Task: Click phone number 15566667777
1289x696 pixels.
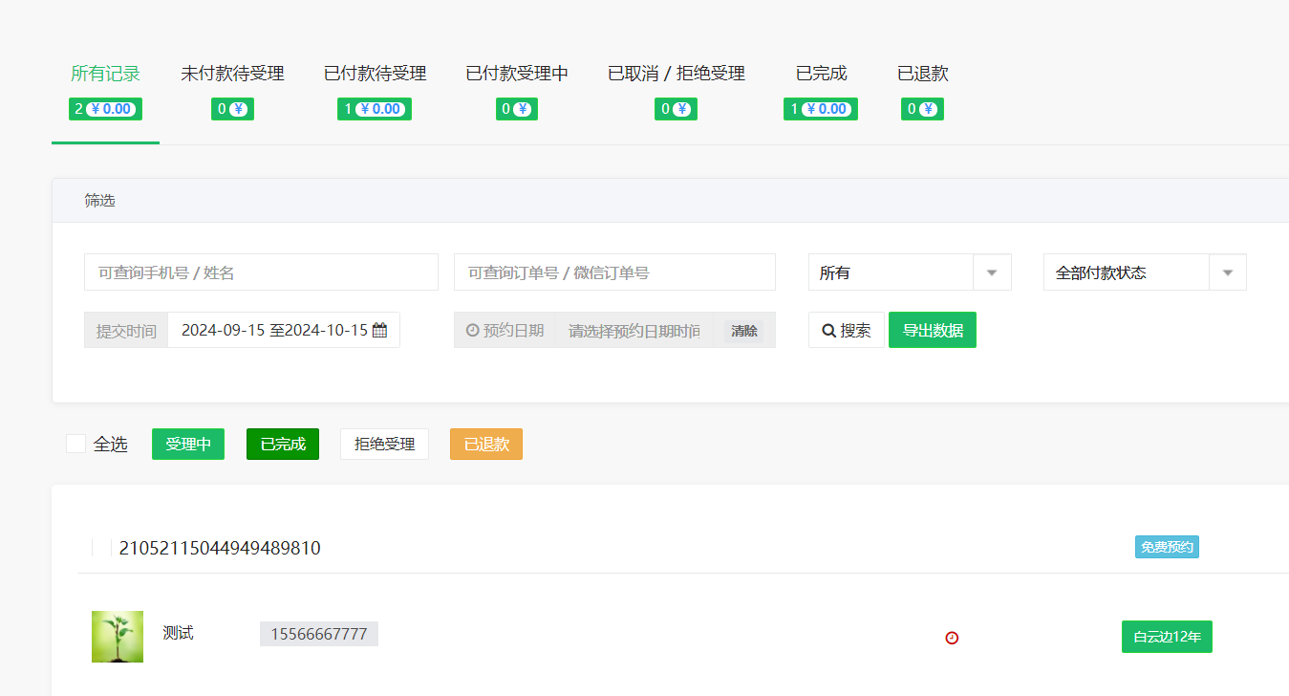Action: point(319,634)
